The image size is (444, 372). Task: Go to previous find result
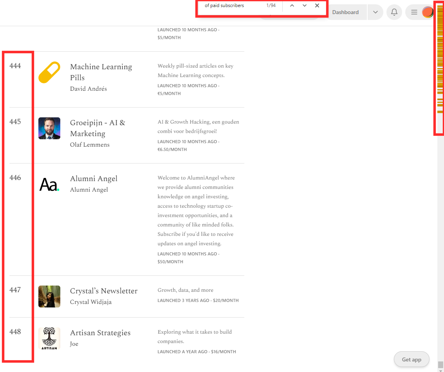pyautogui.click(x=292, y=5)
